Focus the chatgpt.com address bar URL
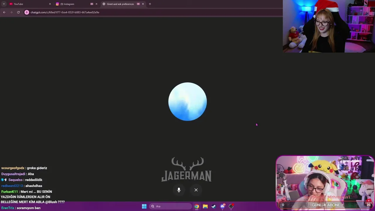This screenshot has width=375, height=211. (x=65, y=12)
